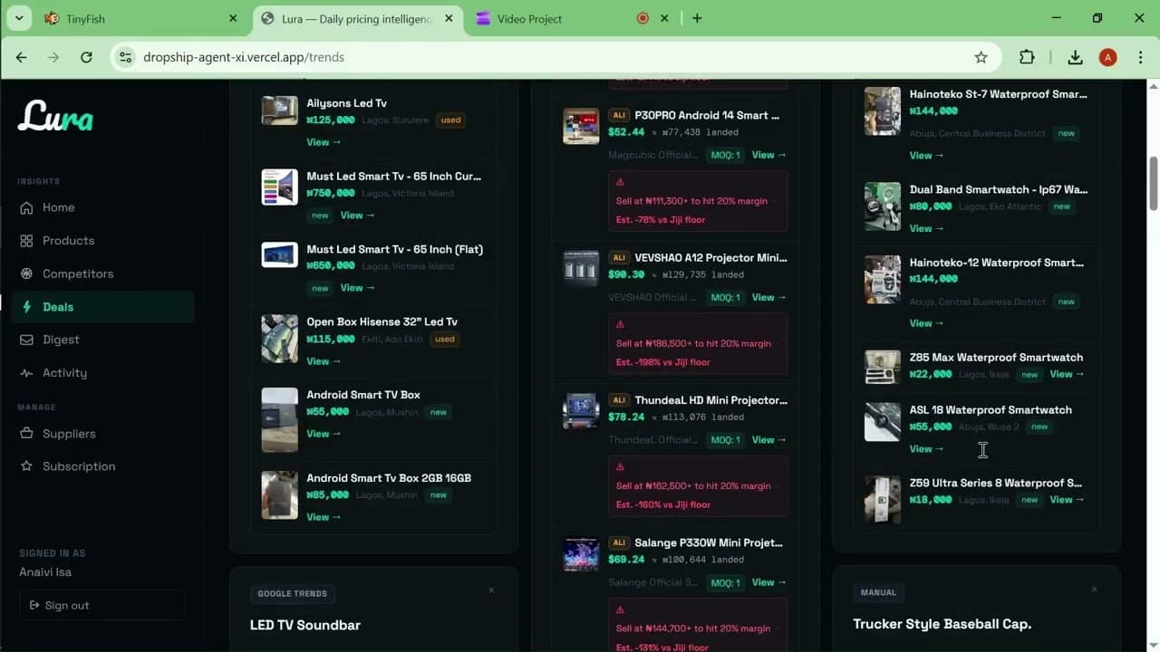Image resolution: width=1160 pixels, height=652 pixels.
Task: Dismiss the Google Trends LED TV Soundbar card
Action: pyautogui.click(x=491, y=590)
